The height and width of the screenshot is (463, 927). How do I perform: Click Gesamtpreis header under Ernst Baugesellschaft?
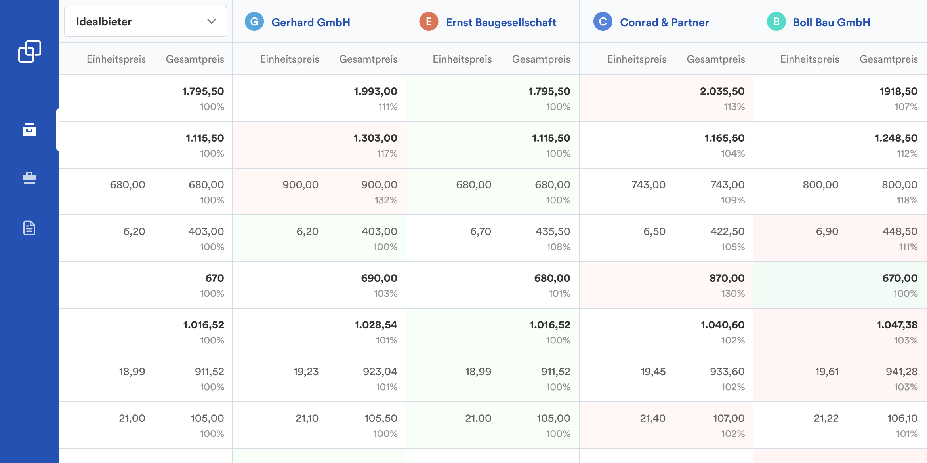click(541, 59)
